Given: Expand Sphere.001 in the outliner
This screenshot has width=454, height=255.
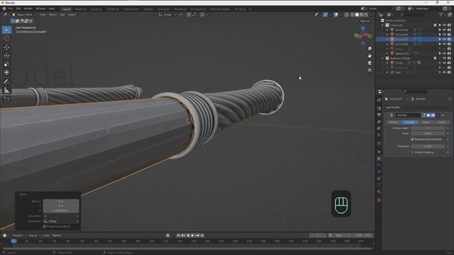Looking at the screenshot, I should coord(387,54).
